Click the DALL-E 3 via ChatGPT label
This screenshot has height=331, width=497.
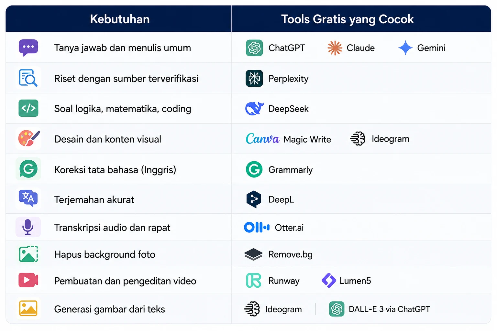tap(389, 309)
